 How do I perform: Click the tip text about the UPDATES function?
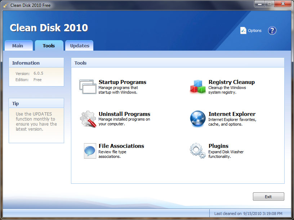(36, 121)
